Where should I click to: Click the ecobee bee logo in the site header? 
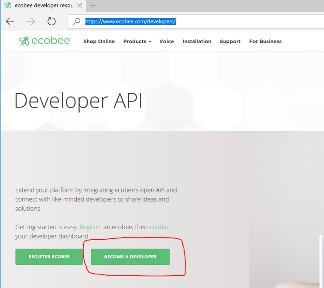24,41
